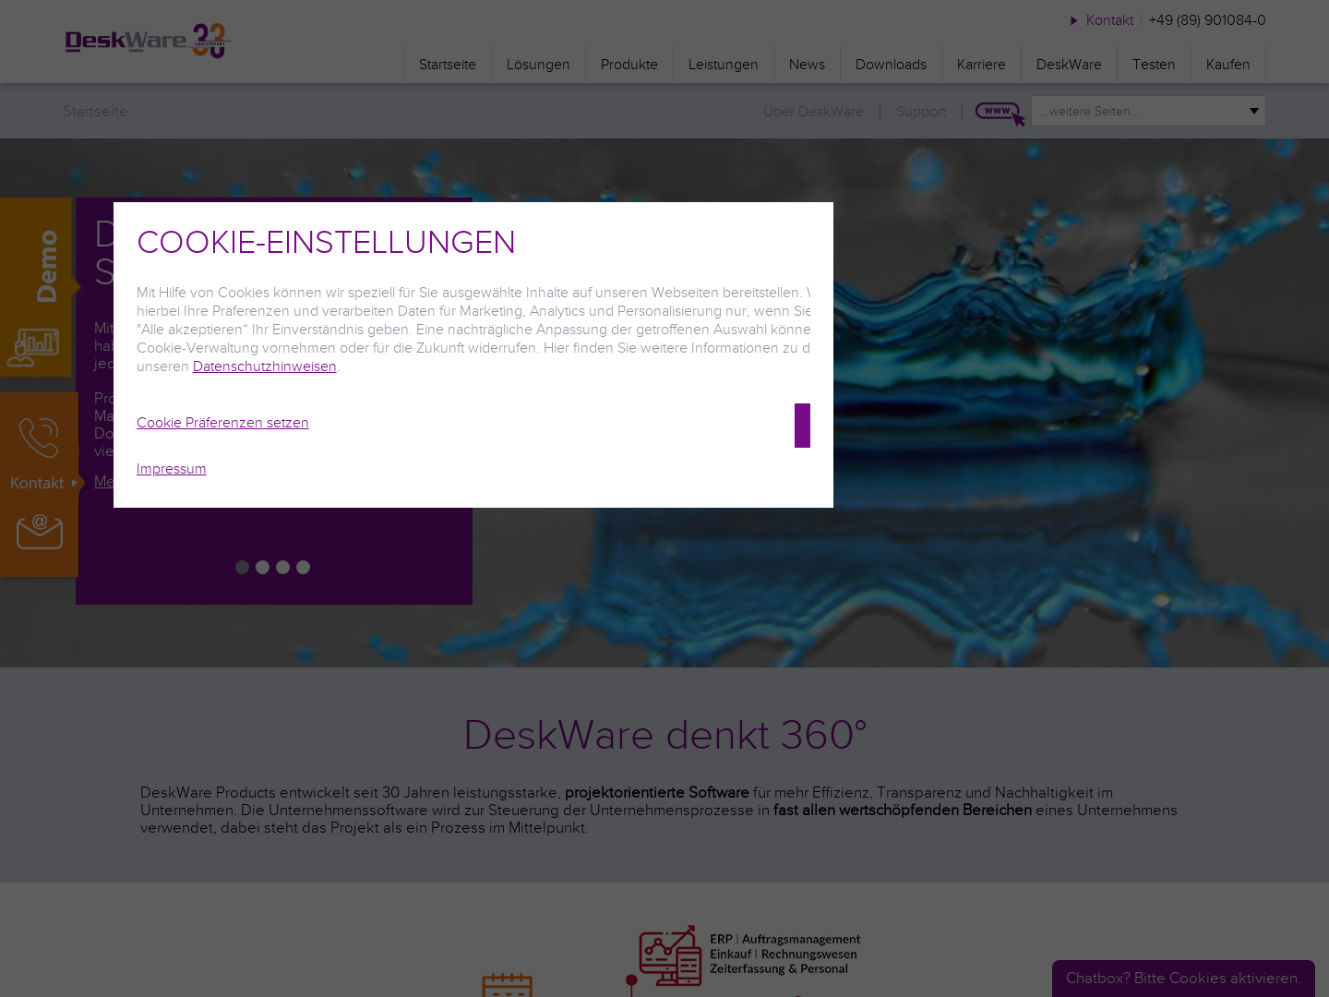Click the phone handset contact icon
The image size is (1329, 997).
39,438
